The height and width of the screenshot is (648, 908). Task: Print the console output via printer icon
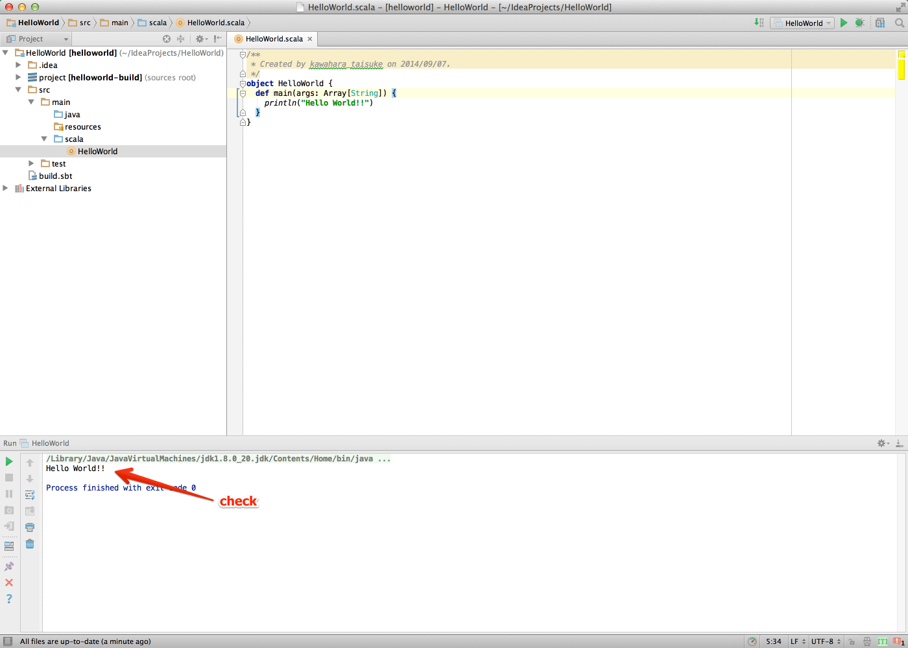[x=30, y=527]
